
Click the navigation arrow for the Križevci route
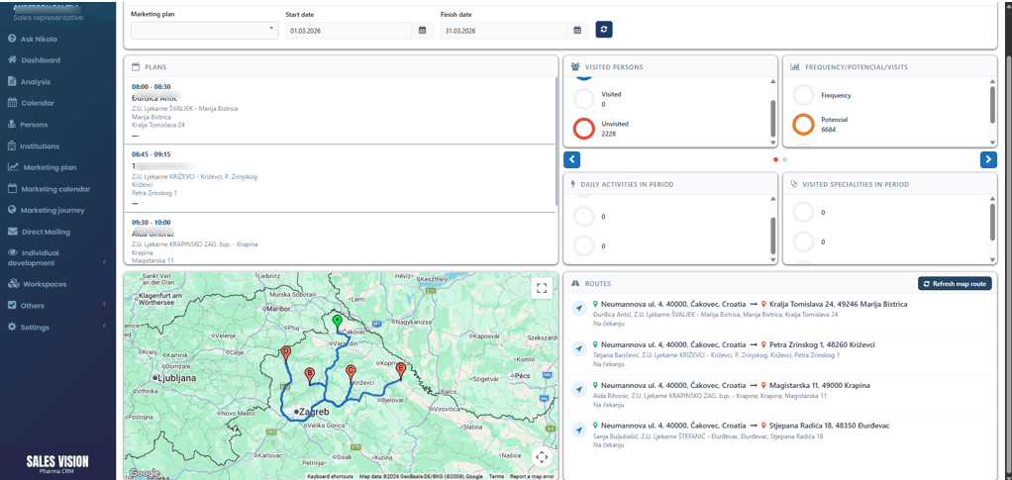tap(578, 349)
